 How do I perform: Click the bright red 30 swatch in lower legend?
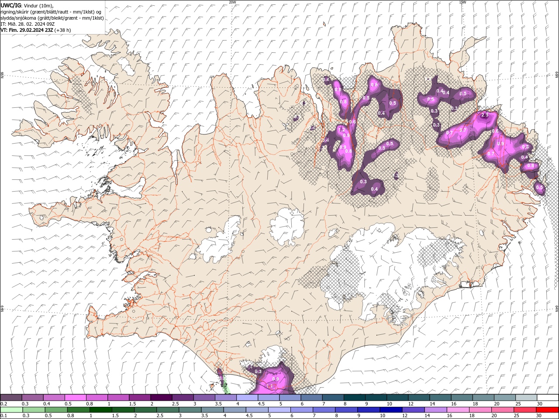[547, 410]
